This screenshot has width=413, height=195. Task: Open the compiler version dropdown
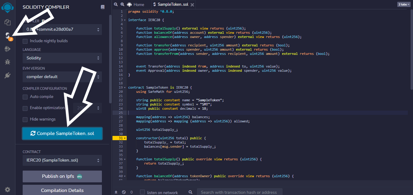(62, 30)
